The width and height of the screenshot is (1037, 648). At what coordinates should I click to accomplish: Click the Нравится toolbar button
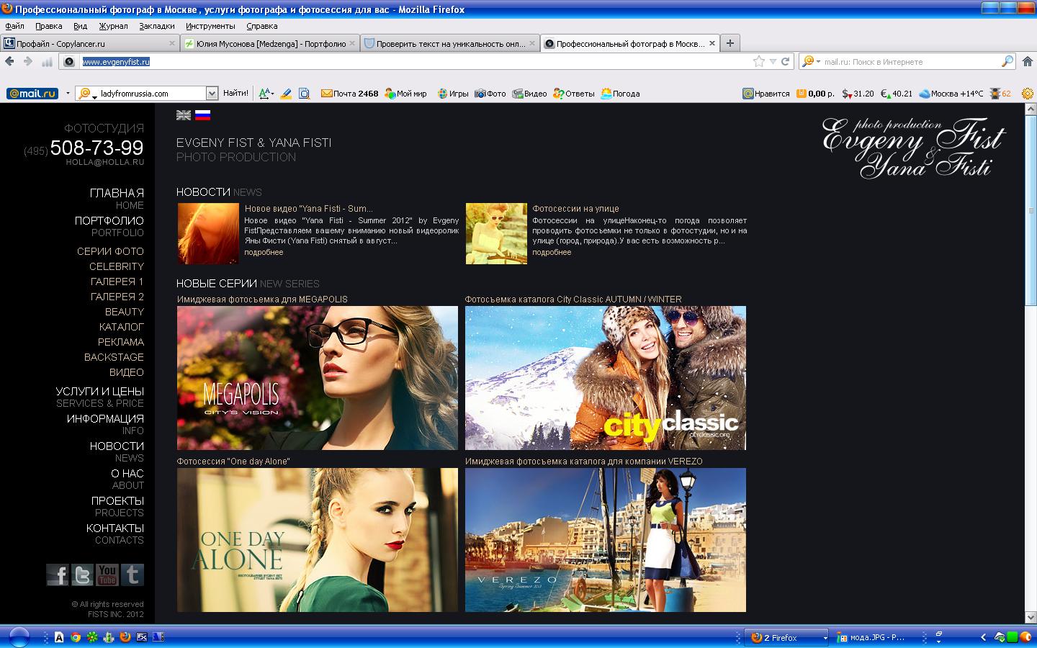click(x=766, y=94)
